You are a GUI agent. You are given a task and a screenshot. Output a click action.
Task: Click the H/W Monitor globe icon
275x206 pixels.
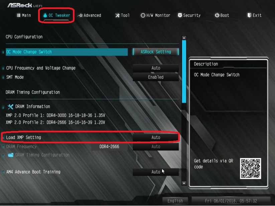point(143,15)
